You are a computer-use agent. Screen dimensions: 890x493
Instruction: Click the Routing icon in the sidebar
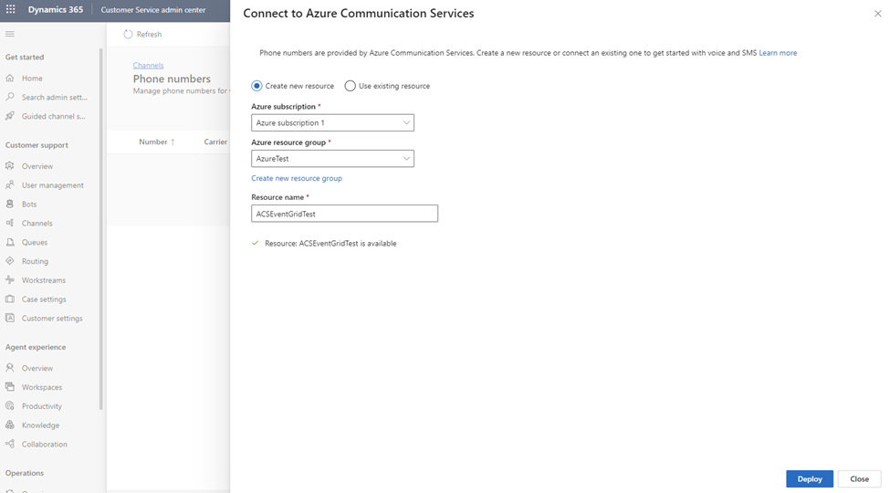click(x=10, y=261)
